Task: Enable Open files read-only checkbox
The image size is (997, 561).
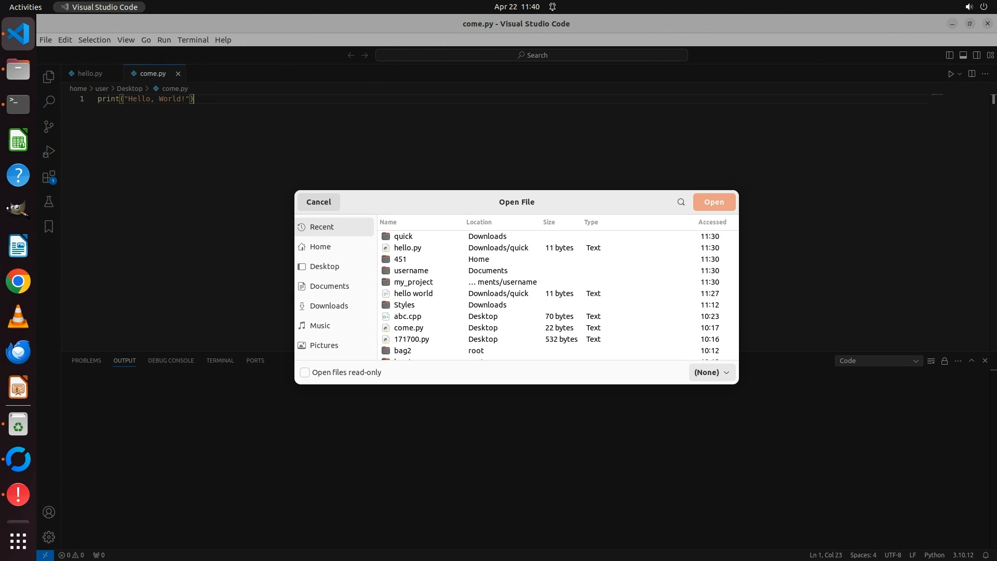Action: pos(305,372)
